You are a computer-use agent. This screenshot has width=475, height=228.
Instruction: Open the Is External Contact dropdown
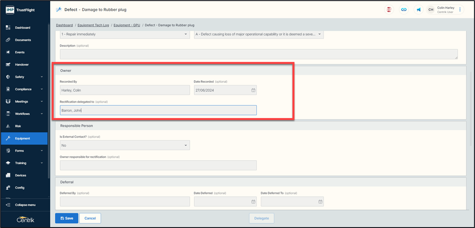click(x=125, y=145)
